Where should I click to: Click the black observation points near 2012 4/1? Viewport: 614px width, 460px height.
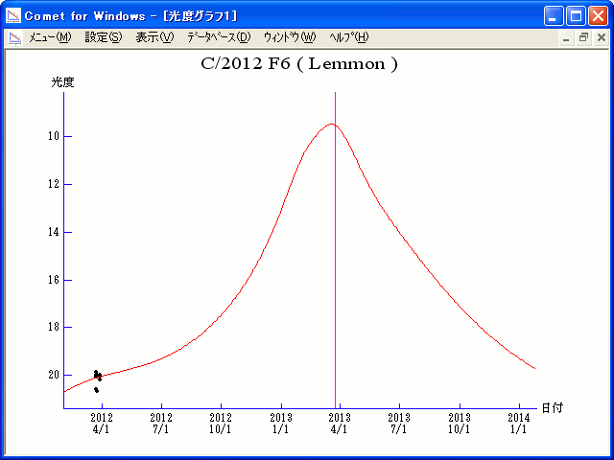click(98, 381)
